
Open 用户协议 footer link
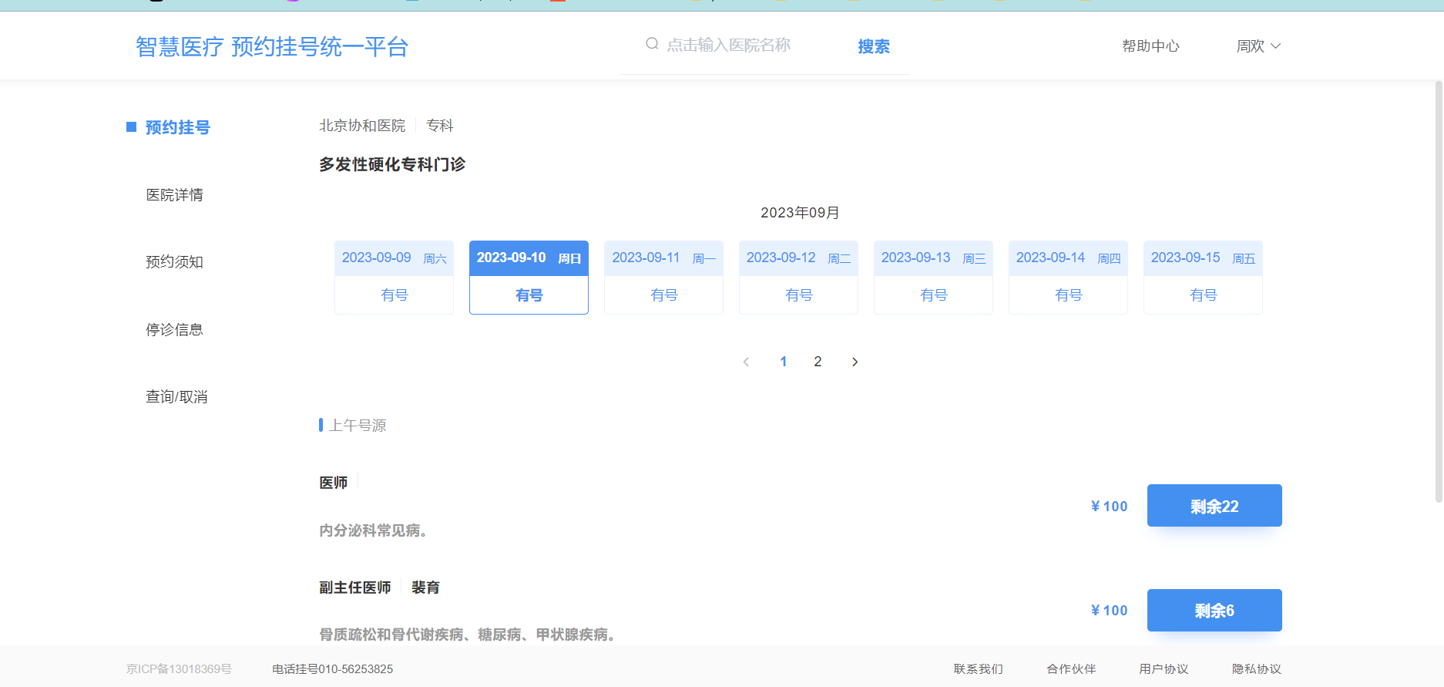(1164, 669)
